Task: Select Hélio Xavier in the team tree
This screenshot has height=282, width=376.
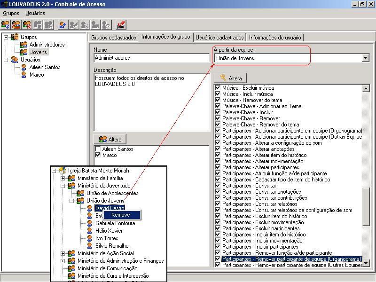Action: click(109, 231)
